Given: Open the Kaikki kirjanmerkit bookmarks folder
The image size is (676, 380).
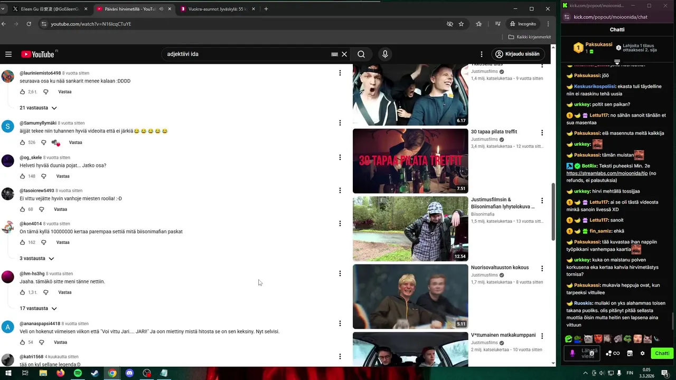Looking at the screenshot, I should tap(530, 37).
